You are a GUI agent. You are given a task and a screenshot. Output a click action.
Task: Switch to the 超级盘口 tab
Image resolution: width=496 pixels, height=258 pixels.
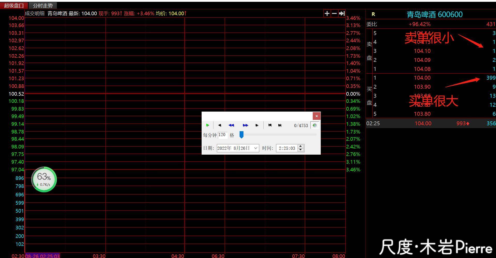(14, 5)
